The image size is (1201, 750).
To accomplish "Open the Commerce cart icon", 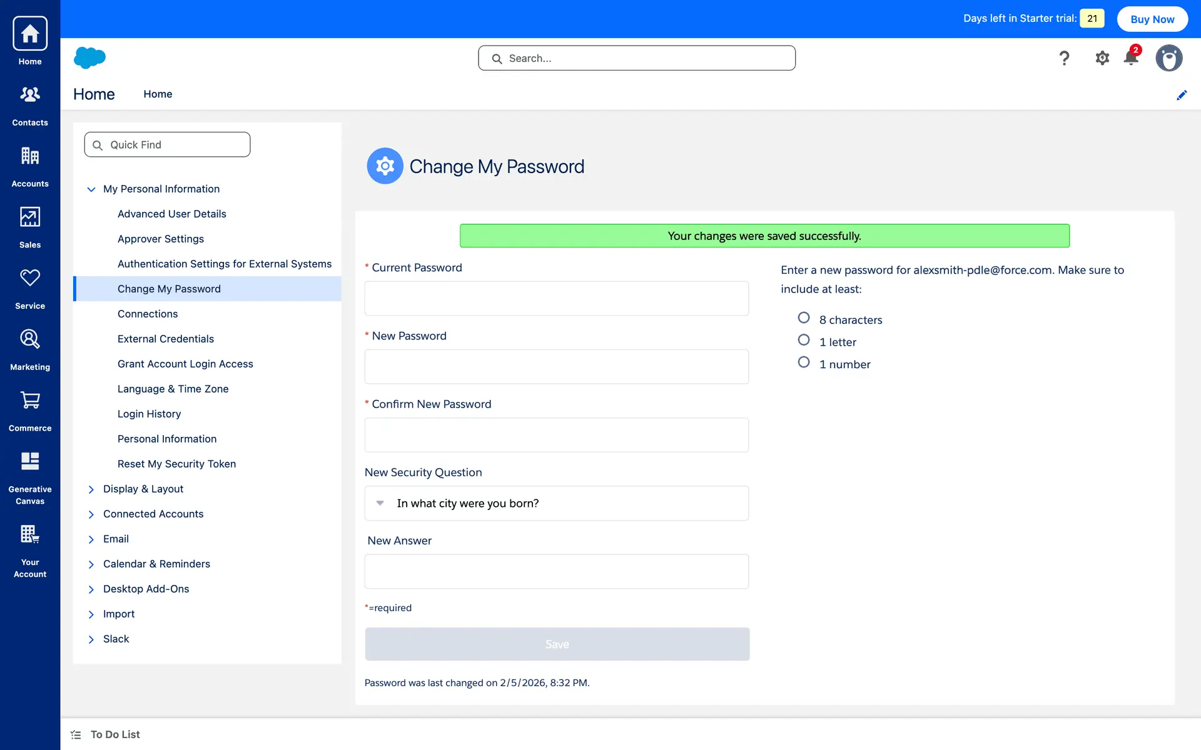I will (30, 400).
